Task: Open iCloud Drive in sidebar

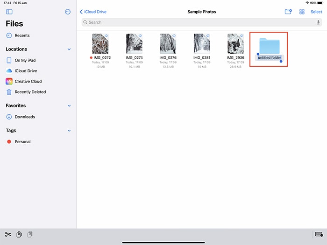Action: pos(21,71)
